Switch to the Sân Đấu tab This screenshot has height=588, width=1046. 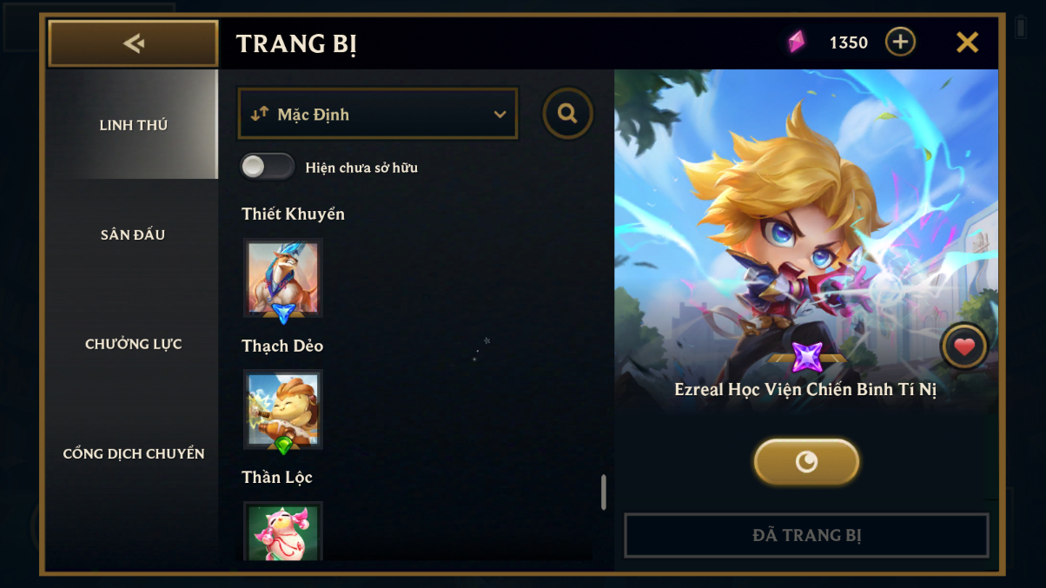point(133,235)
